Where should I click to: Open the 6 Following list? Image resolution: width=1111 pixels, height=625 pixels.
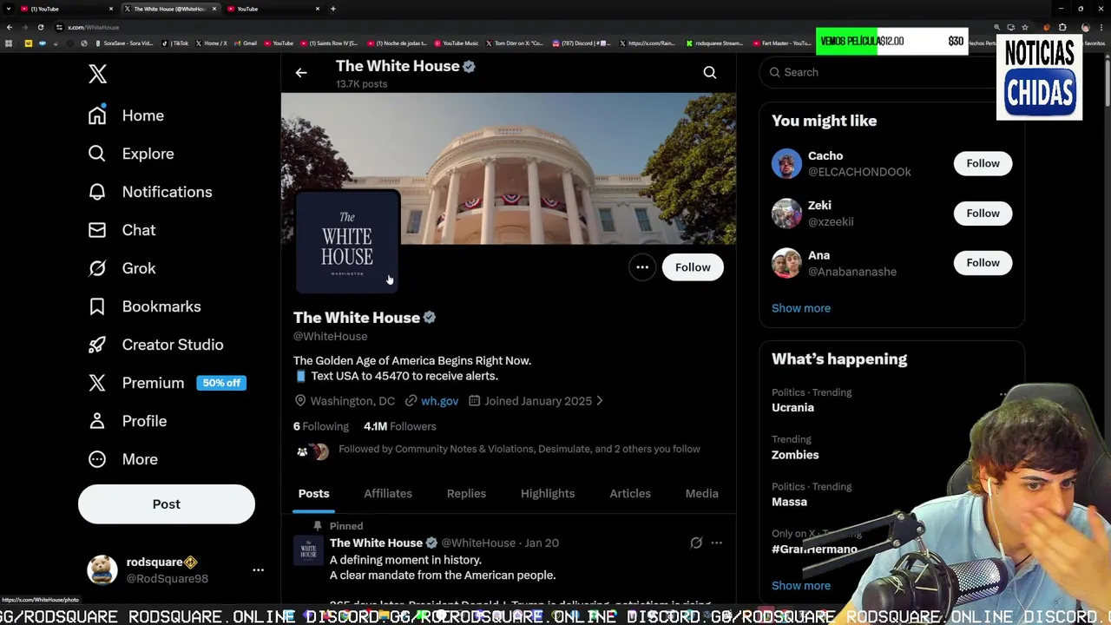click(321, 426)
